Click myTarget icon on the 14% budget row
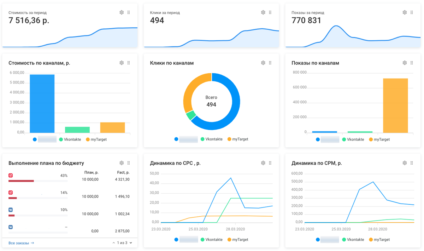Screen dimensions: 424x251 [11, 193]
